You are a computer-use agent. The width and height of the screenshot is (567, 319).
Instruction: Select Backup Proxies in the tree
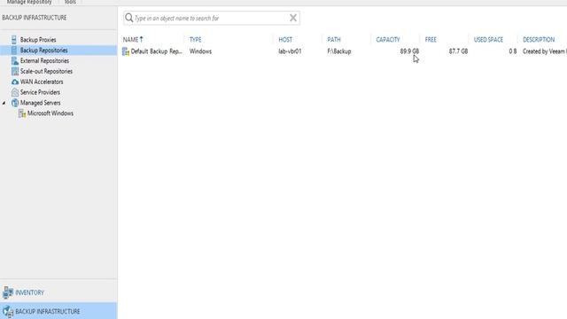pyautogui.click(x=38, y=40)
